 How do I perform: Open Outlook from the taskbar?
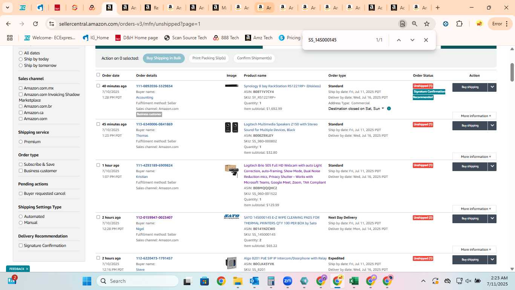click(254, 281)
